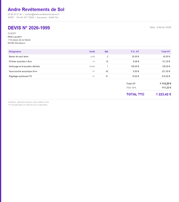Select the DEVIS N° 2026-1999 heading
Screen dimensions: 179x202
click(x=29, y=28)
